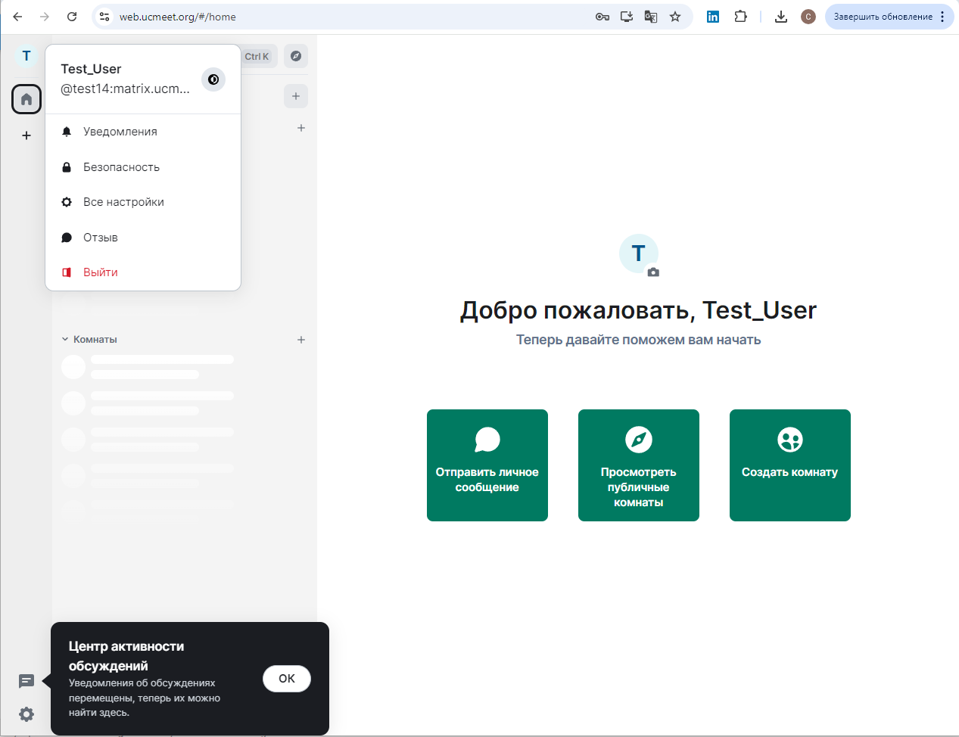Click the plus icon next to Комнаты
This screenshot has height=737, width=959.
pos(300,339)
